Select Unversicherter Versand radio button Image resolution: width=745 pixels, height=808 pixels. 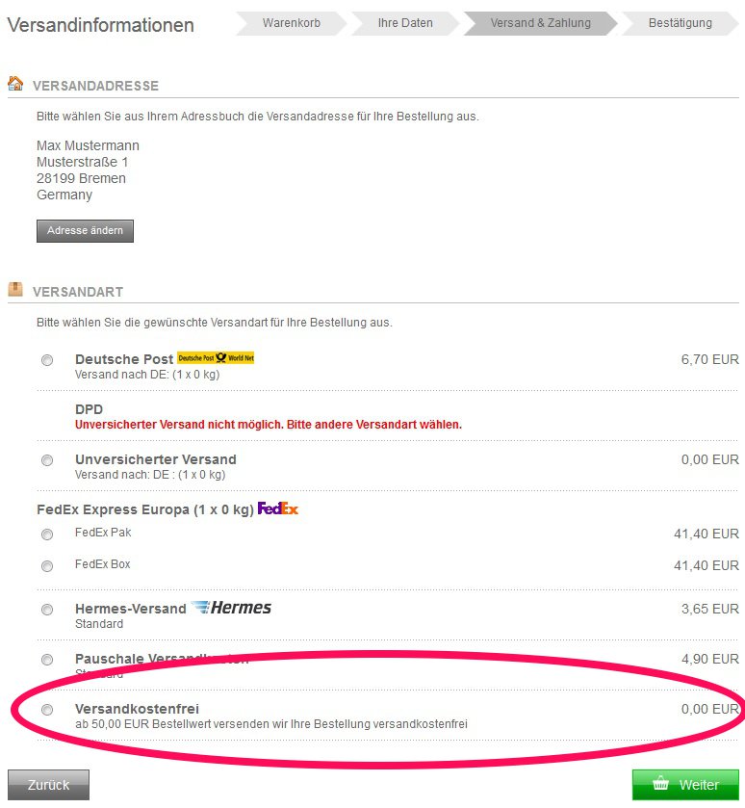click(x=47, y=460)
